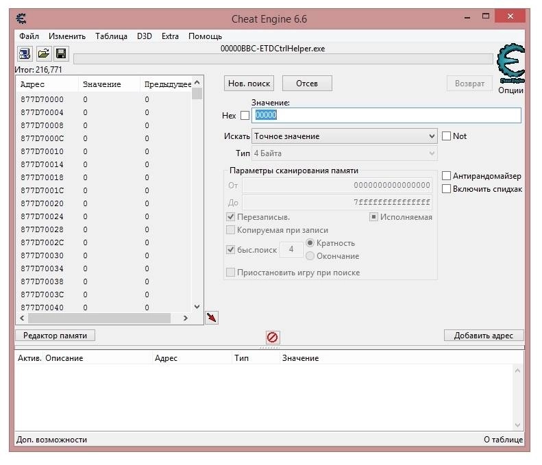Screen dimensions: 542x465
Task: Toggle the быс.поиск checkbox
Action: point(230,249)
